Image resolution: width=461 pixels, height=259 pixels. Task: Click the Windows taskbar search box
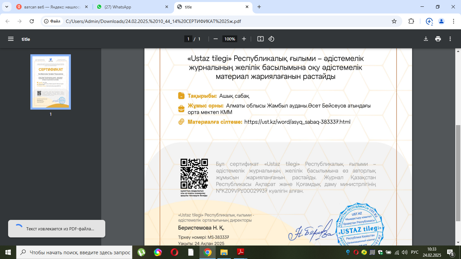74,252
